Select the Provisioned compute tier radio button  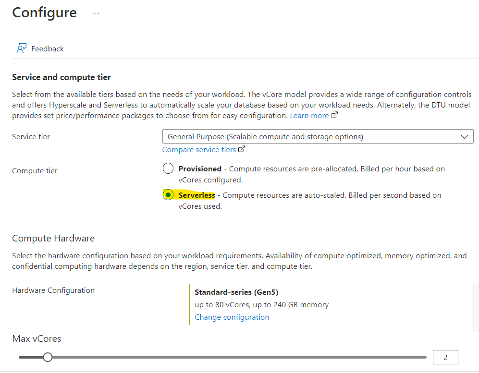[x=168, y=168]
